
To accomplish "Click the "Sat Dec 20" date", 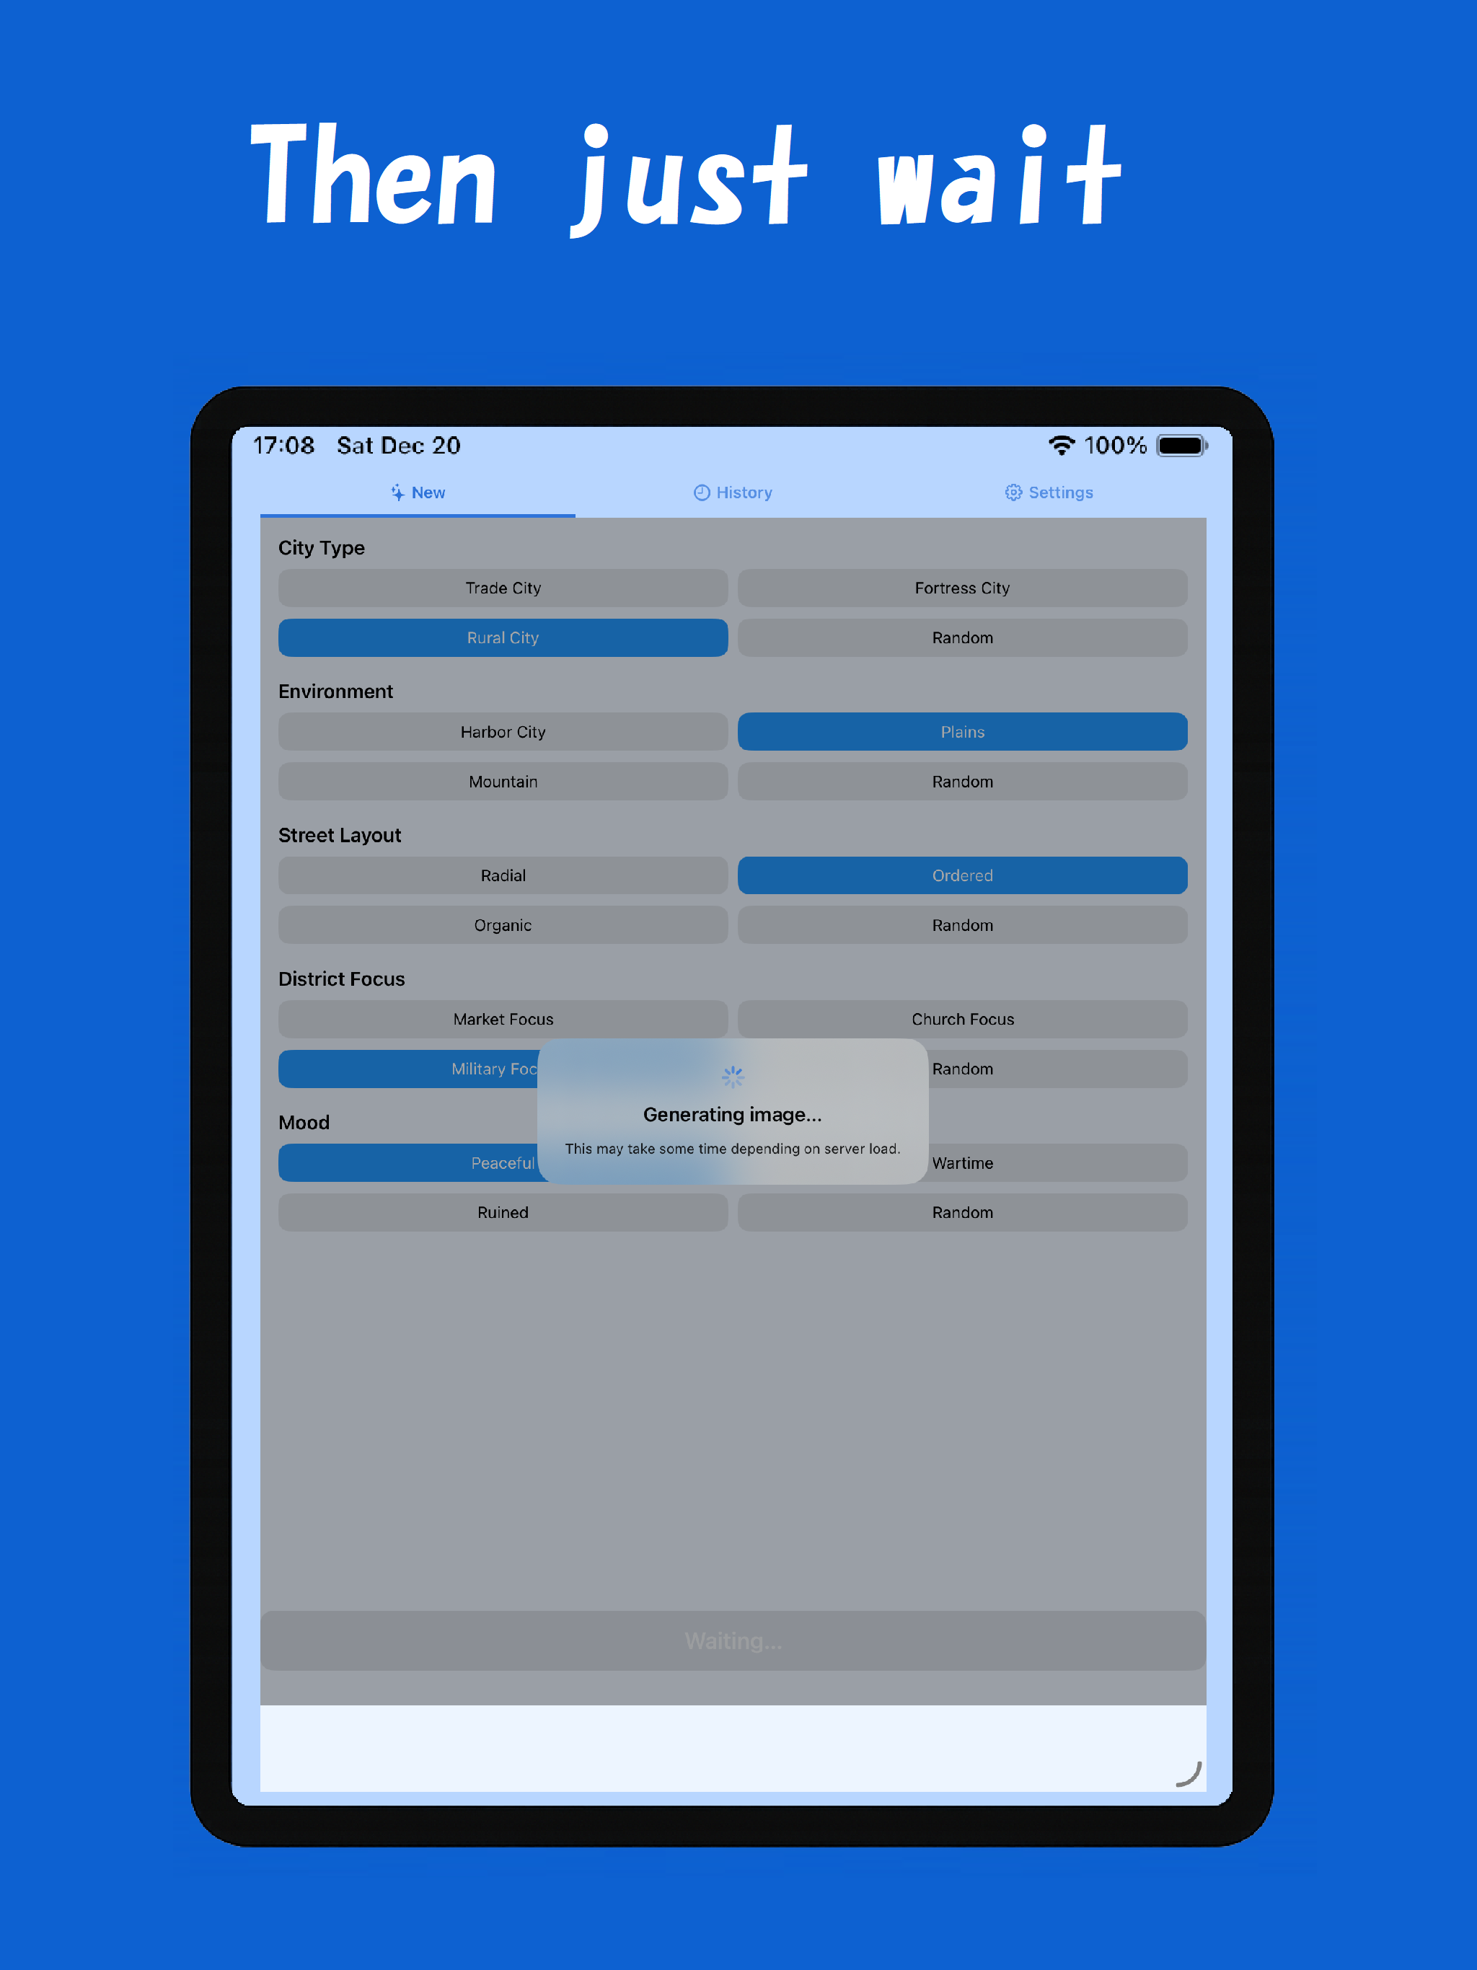I will pos(398,446).
